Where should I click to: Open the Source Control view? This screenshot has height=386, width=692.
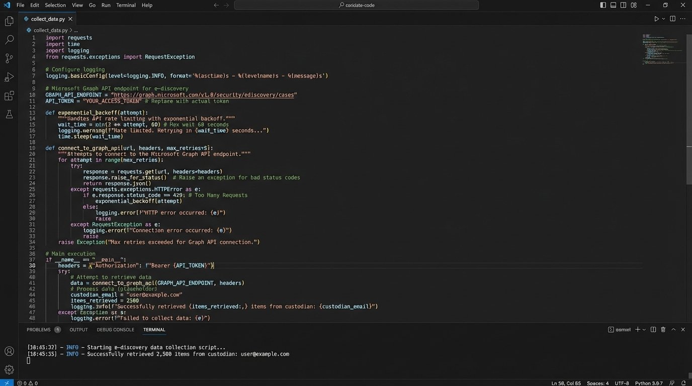(x=9, y=58)
